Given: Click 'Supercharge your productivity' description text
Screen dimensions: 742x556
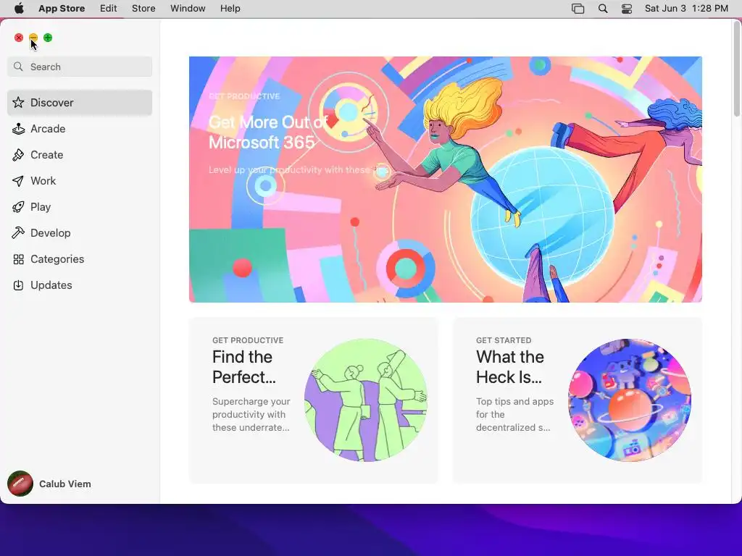Looking at the screenshot, I should 251,414.
